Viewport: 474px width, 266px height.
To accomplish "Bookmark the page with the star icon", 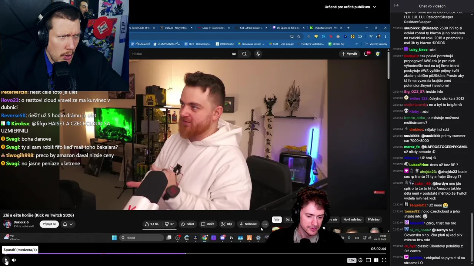I will tap(298, 36).
